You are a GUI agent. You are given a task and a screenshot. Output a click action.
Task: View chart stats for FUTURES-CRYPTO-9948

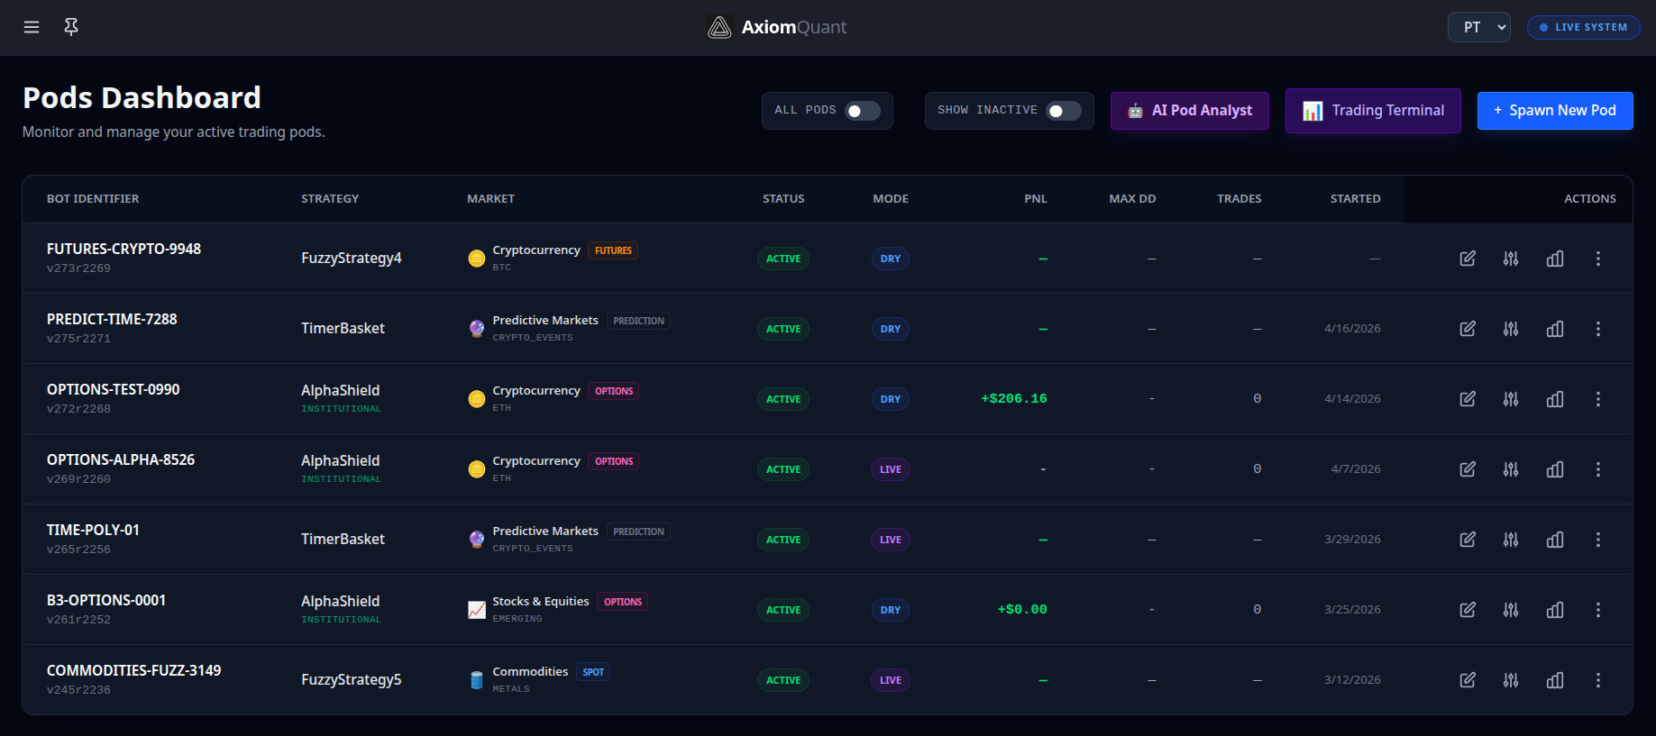pyautogui.click(x=1555, y=259)
